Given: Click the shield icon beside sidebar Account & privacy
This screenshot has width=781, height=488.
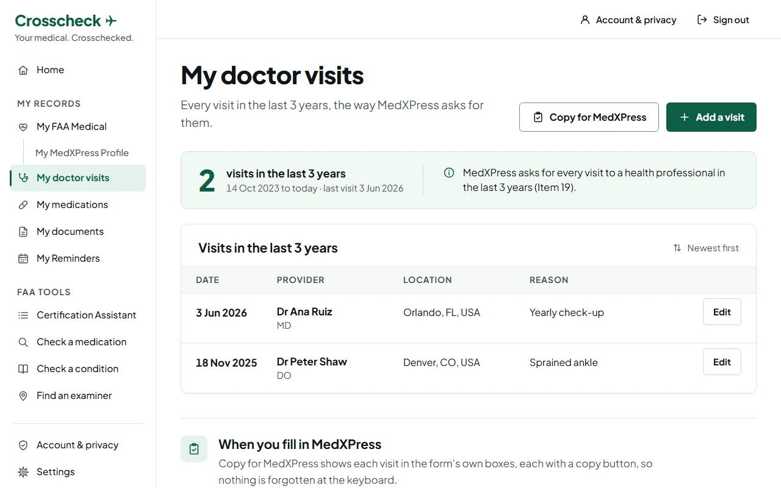Looking at the screenshot, I should (x=23, y=445).
